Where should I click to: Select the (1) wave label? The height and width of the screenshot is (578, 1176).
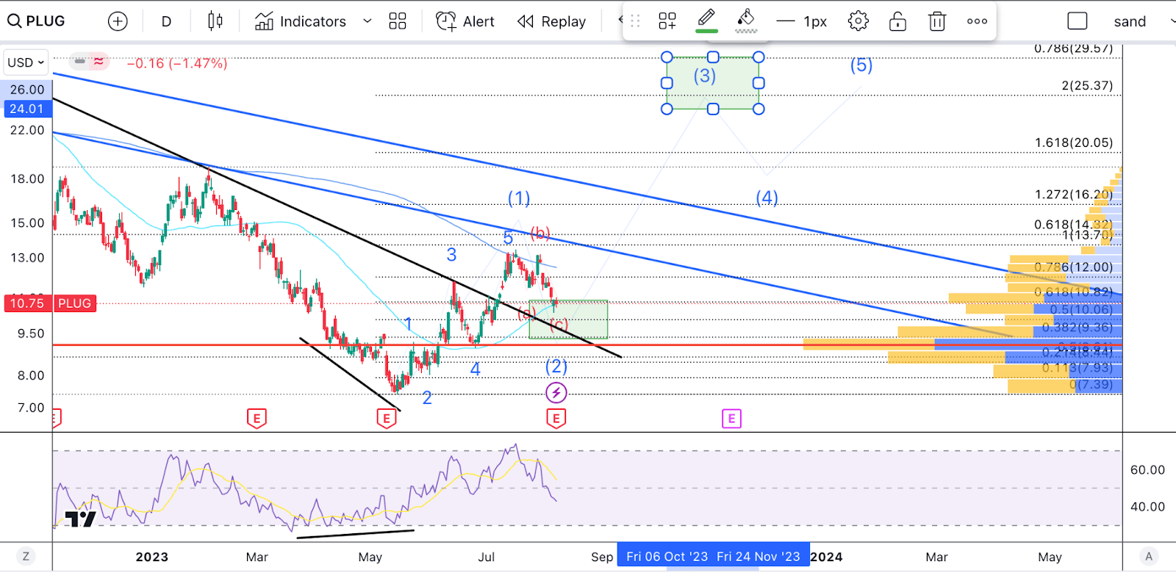[x=519, y=198]
